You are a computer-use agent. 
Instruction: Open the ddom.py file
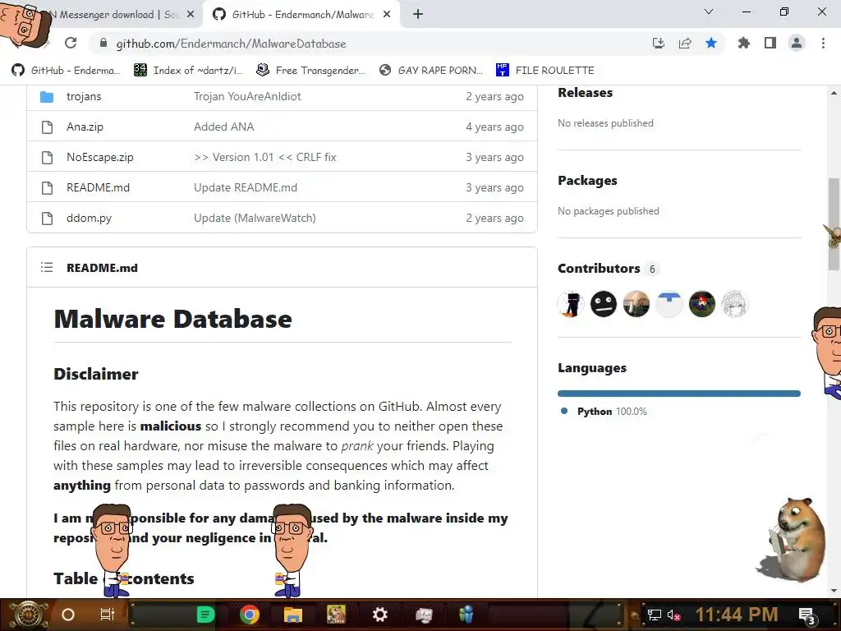[89, 219]
